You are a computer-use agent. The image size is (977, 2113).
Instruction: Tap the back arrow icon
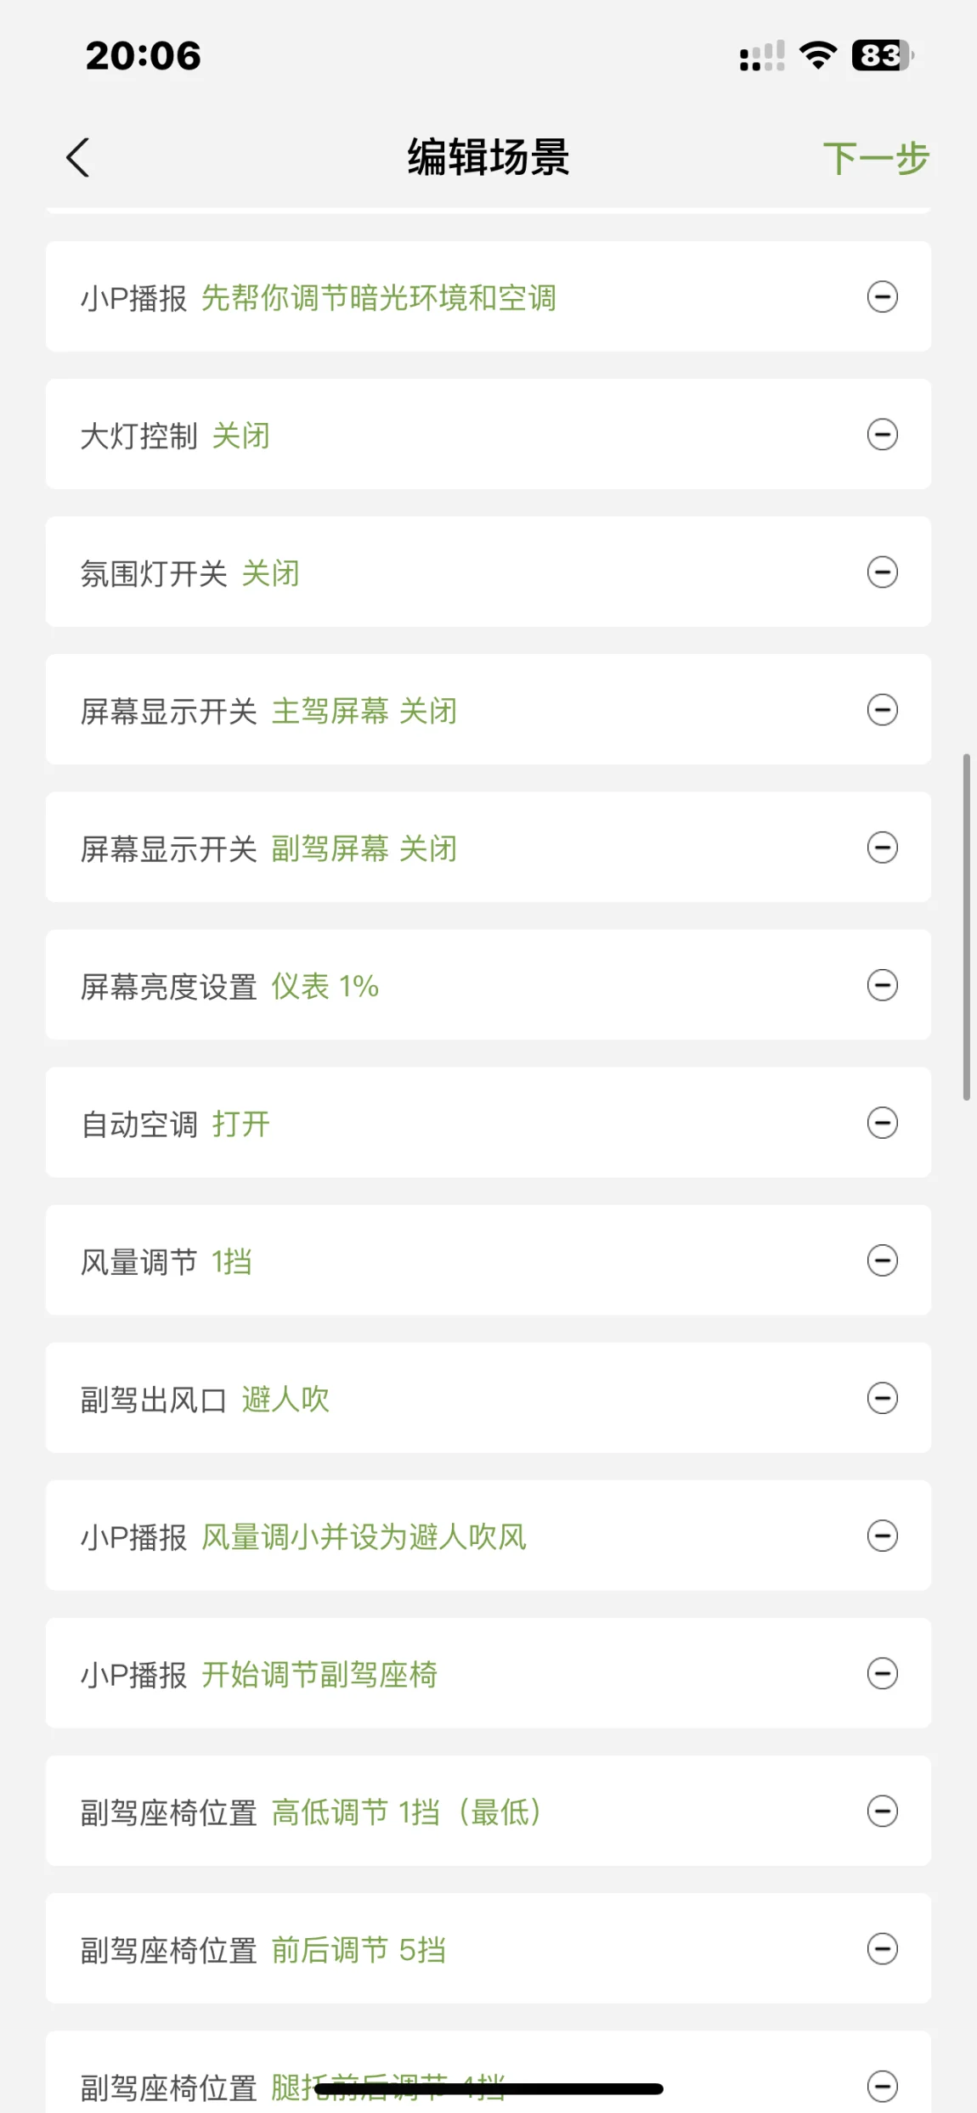click(78, 158)
